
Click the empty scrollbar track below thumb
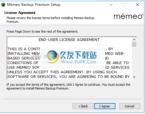tap(134, 61)
